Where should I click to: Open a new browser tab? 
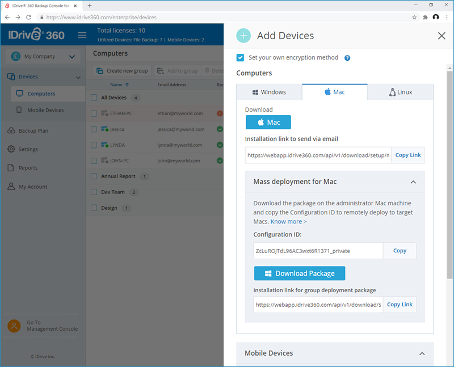(x=90, y=6)
